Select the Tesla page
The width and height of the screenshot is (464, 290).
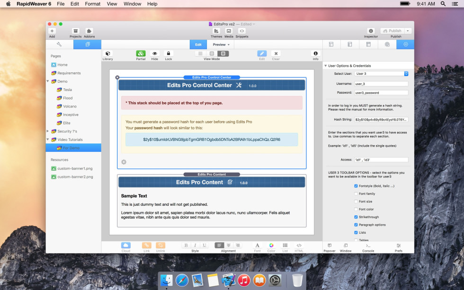67,89
